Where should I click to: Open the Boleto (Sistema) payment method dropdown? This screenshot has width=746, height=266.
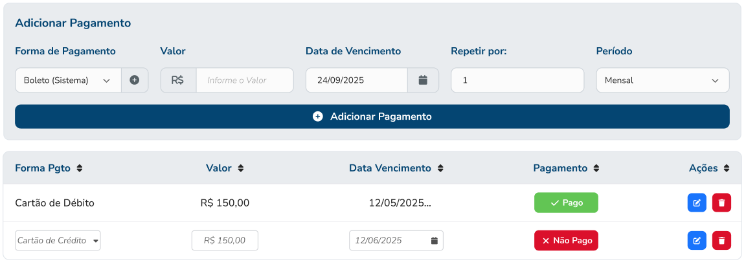[68, 80]
